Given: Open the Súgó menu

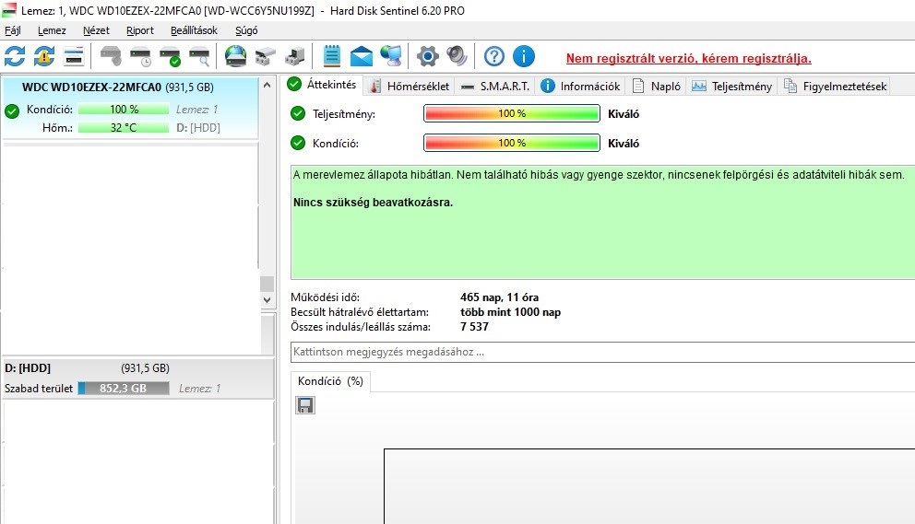Looking at the screenshot, I should tap(246, 30).
